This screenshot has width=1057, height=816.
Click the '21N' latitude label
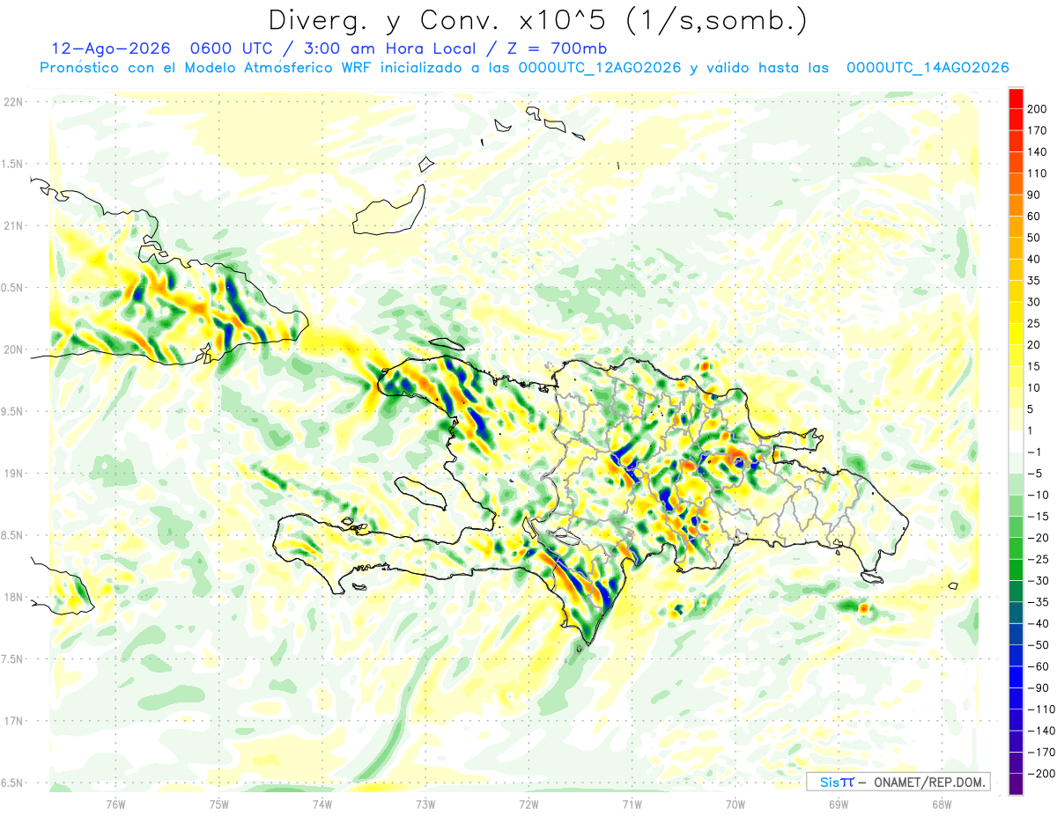15,225
